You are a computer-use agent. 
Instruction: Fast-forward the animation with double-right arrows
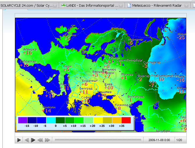(x=47, y=140)
